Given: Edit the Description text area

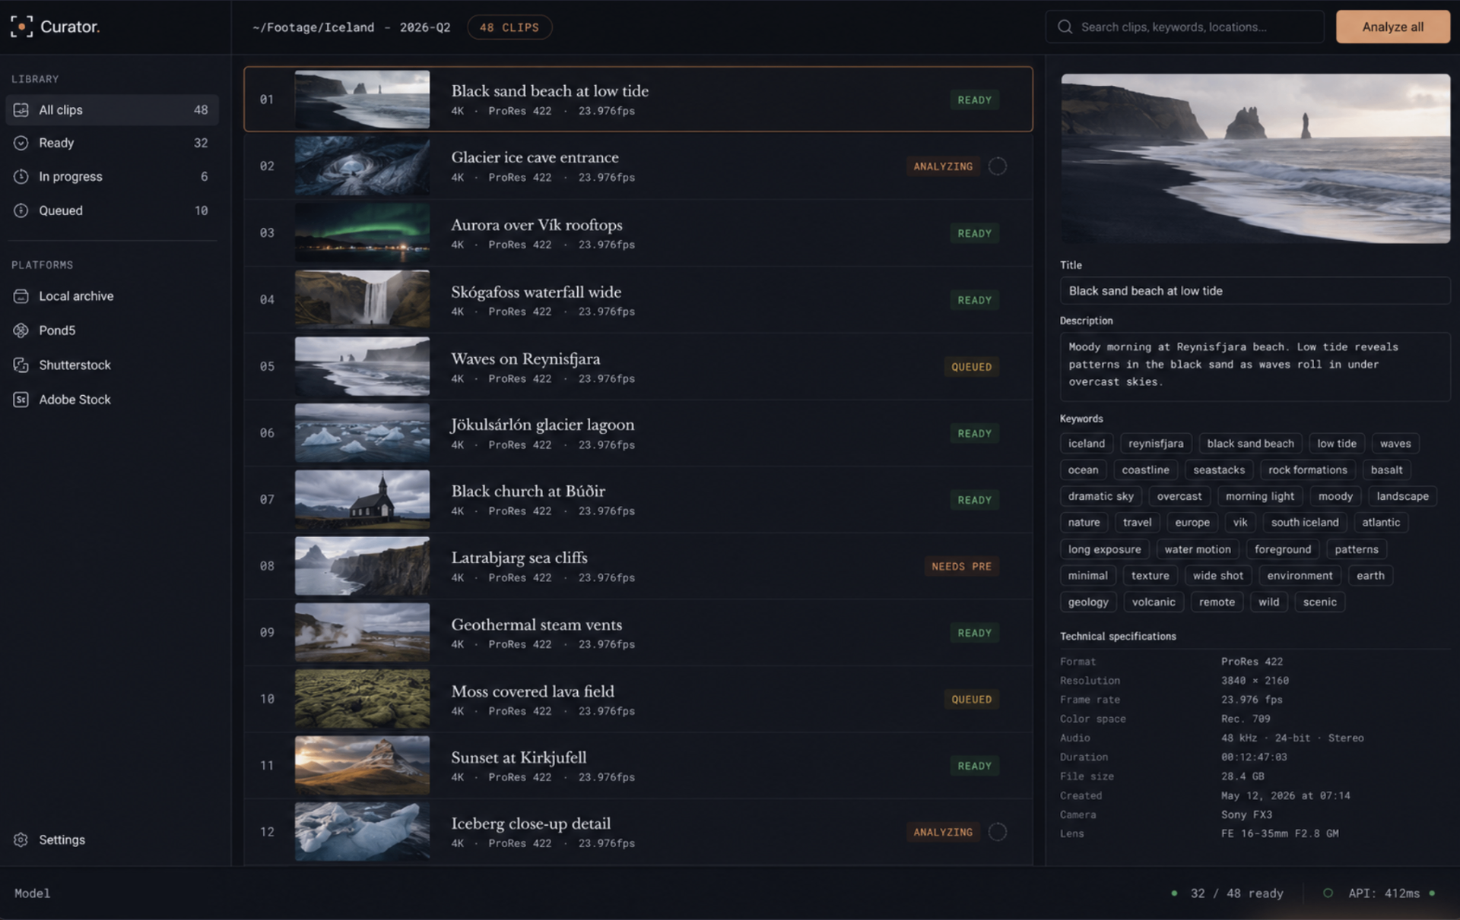Looking at the screenshot, I should (x=1255, y=365).
